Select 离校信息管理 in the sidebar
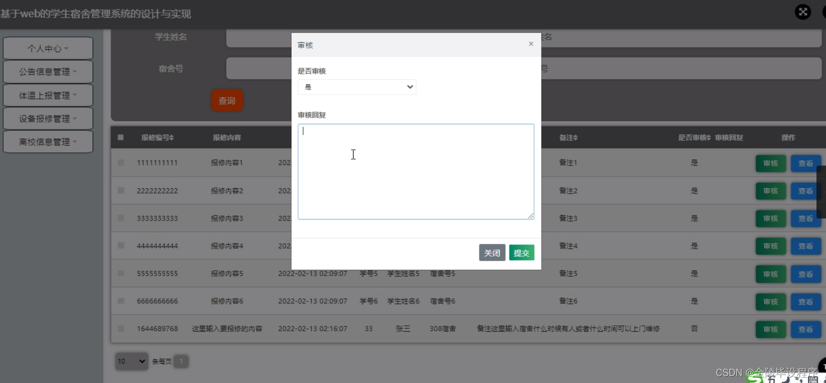The height and width of the screenshot is (383, 826). [48, 141]
